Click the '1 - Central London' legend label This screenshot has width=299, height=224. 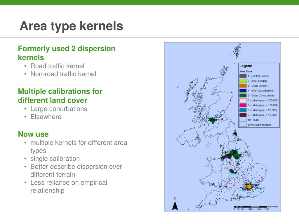coord(258,76)
